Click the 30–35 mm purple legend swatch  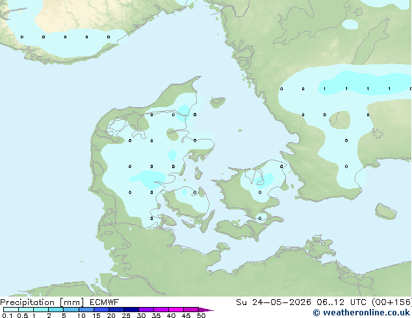pyautogui.click(x=146, y=310)
